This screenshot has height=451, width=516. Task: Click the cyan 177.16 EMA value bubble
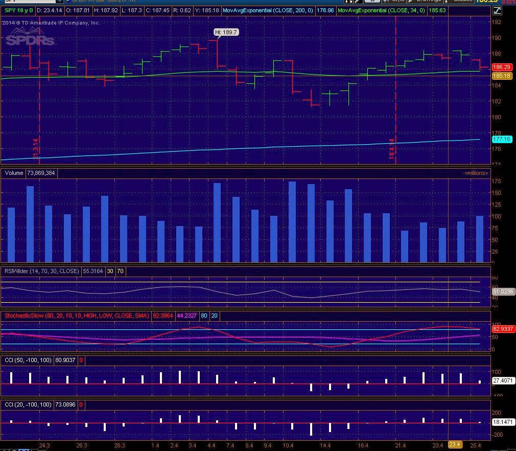502,140
